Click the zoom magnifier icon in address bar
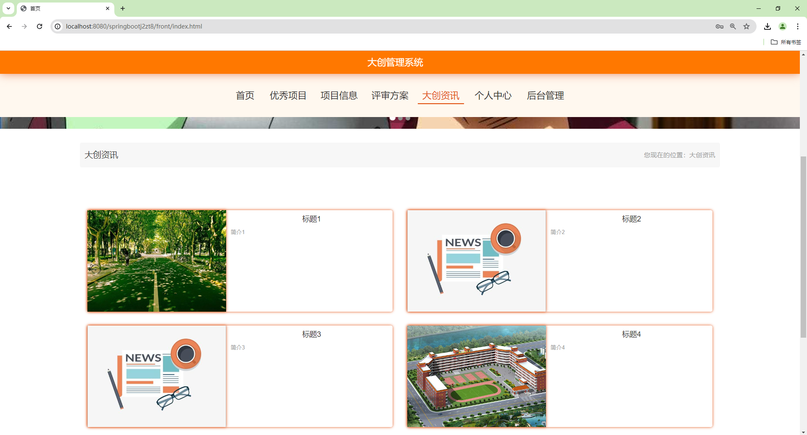Viewport: 807px width, 435px height. click(733, 26)
